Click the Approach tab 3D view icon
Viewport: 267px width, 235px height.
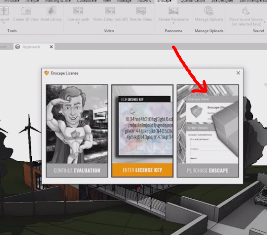(18, 47)
